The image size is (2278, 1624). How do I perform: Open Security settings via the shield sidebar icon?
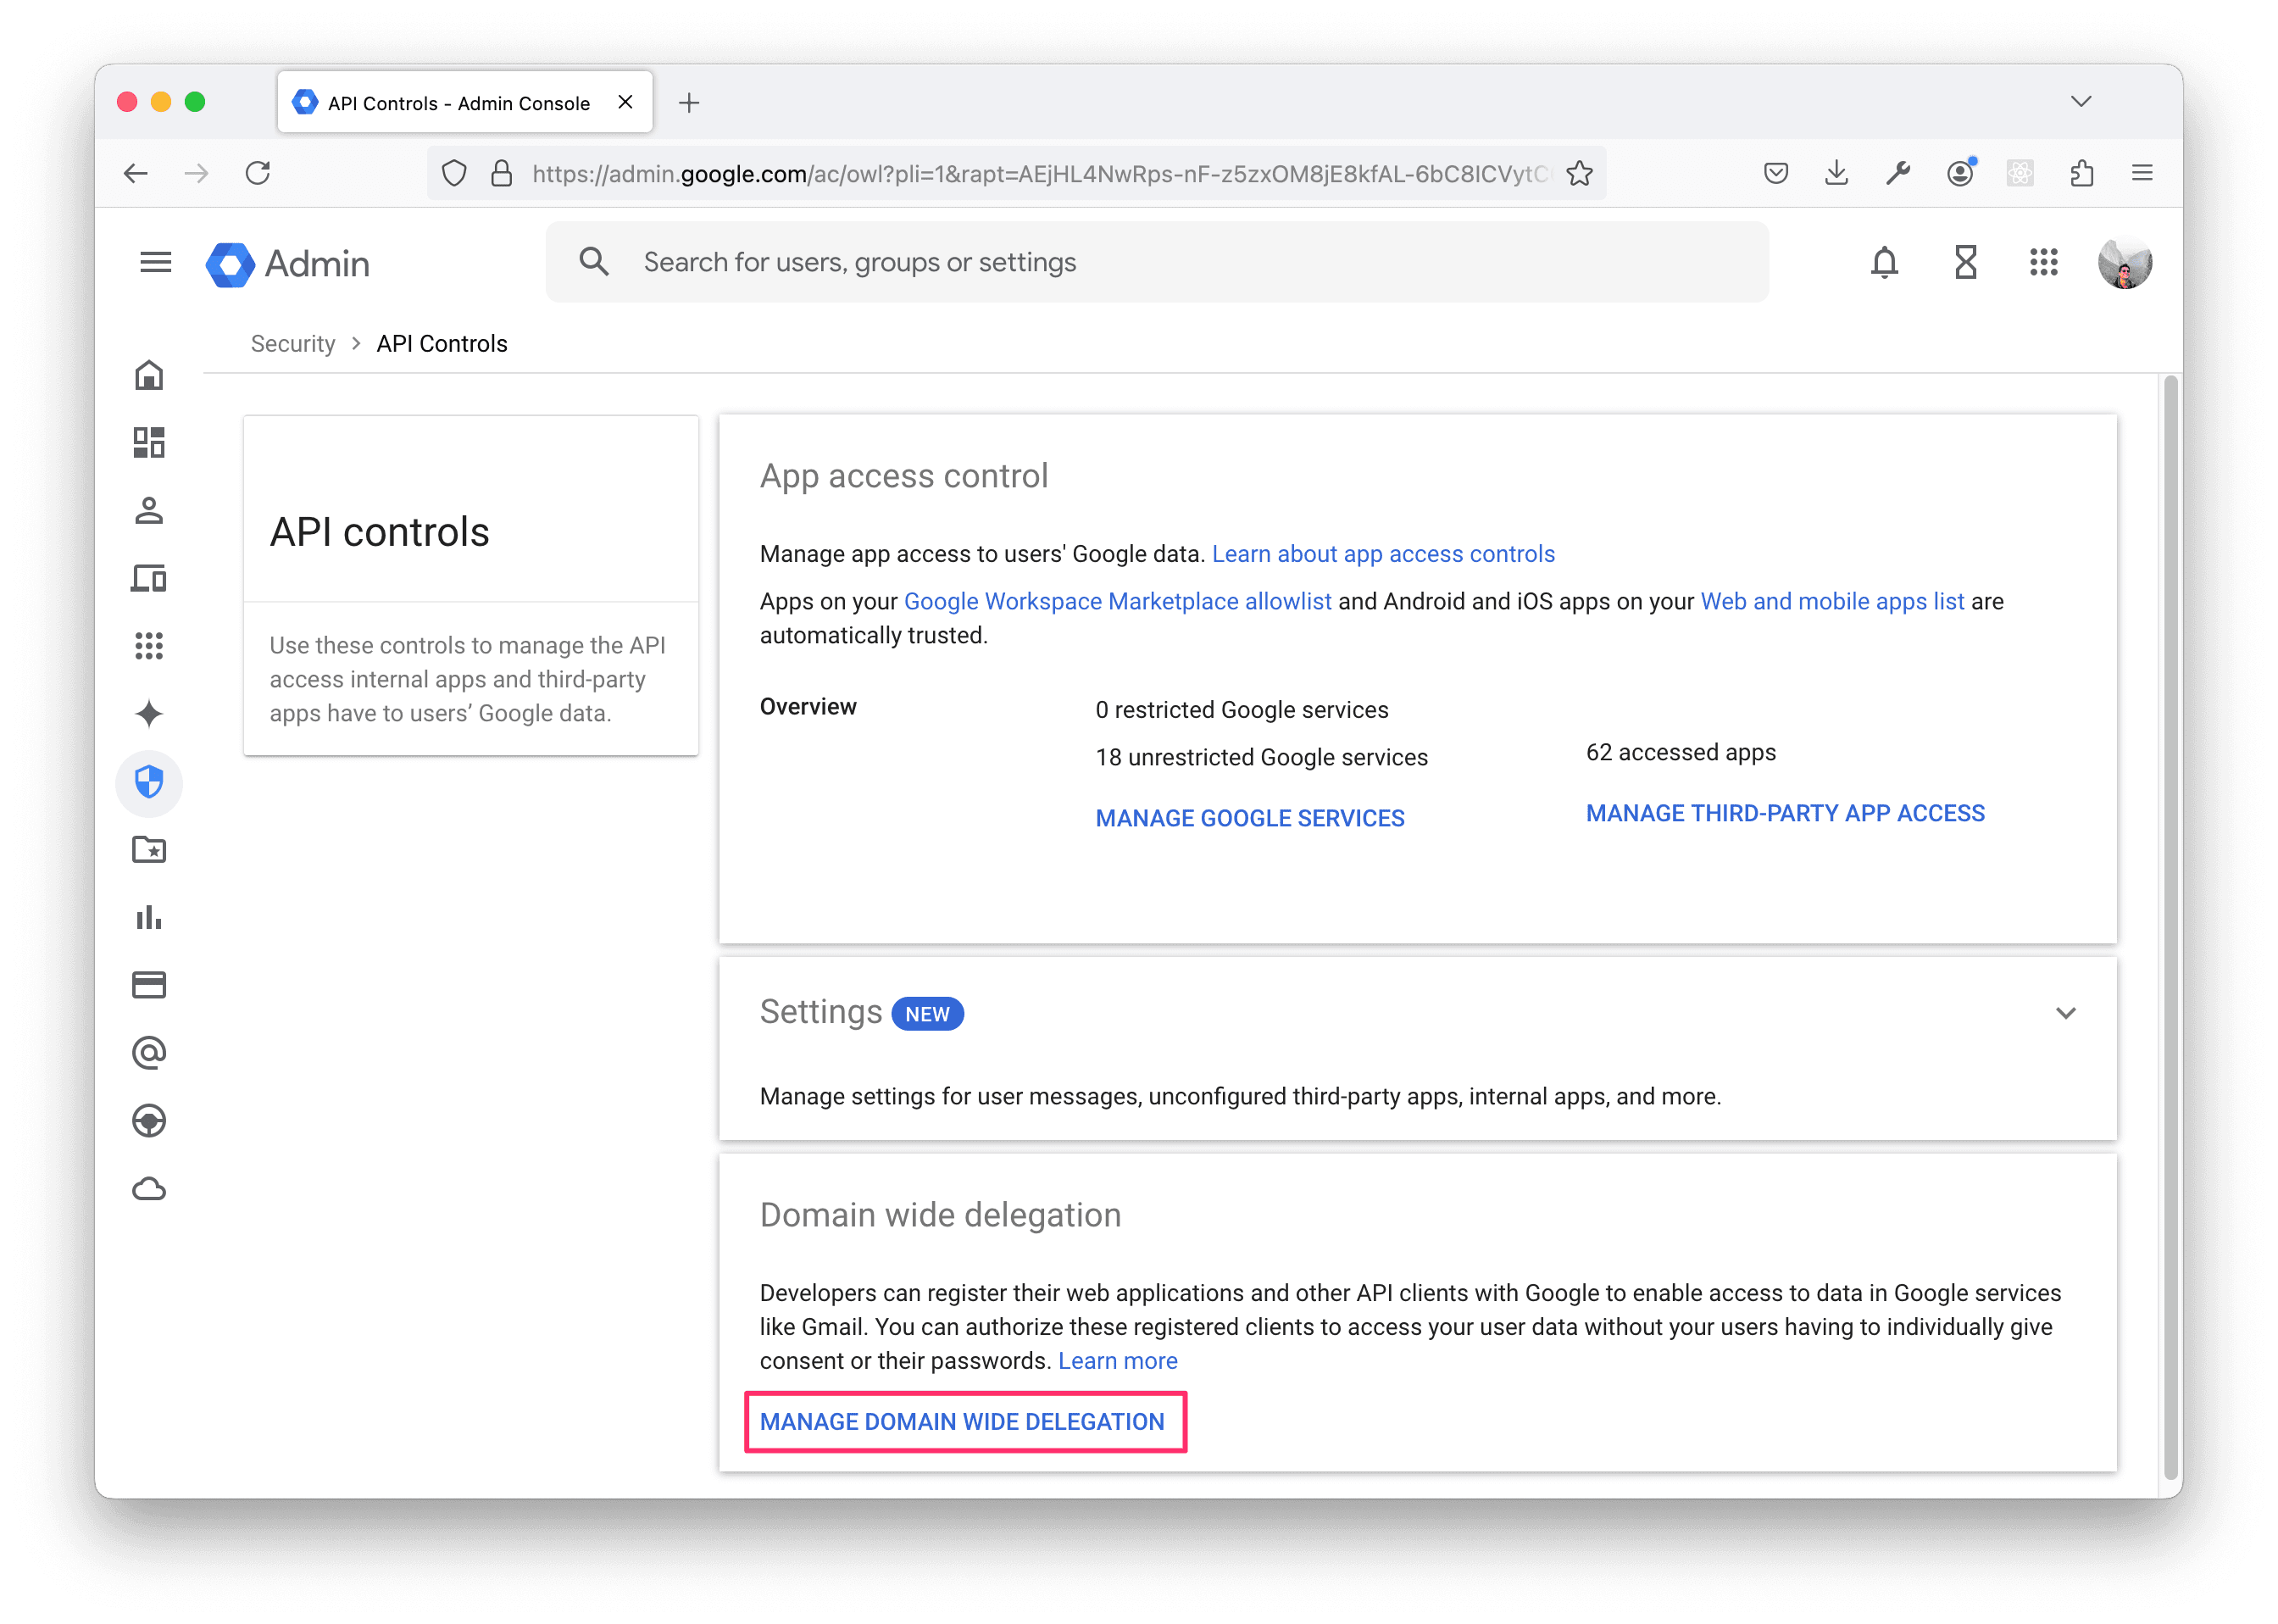(149, 784)
